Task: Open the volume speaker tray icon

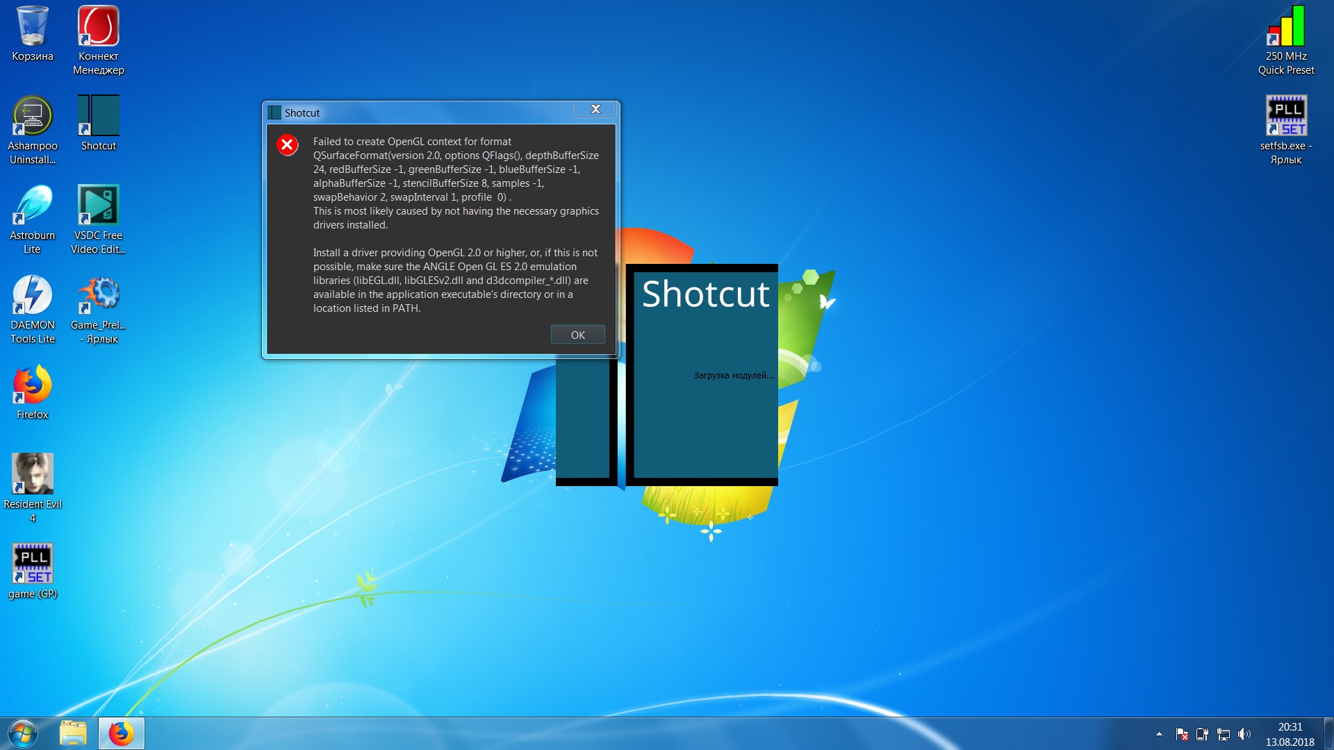Action: click(x=1244, y=734)
